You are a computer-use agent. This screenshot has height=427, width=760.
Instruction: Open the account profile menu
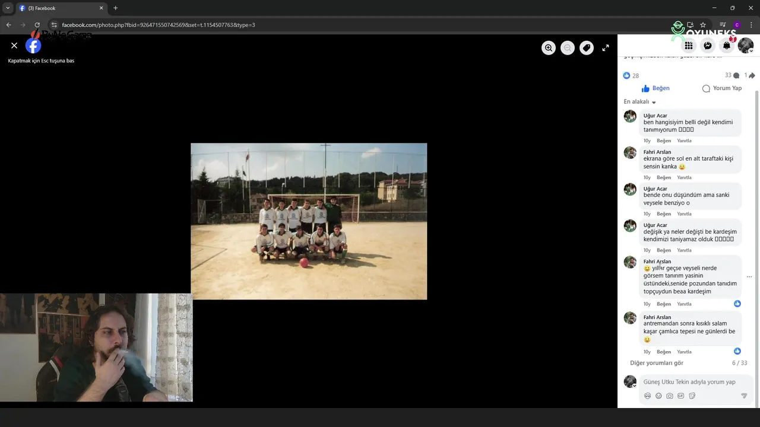(x=746, y=46)
